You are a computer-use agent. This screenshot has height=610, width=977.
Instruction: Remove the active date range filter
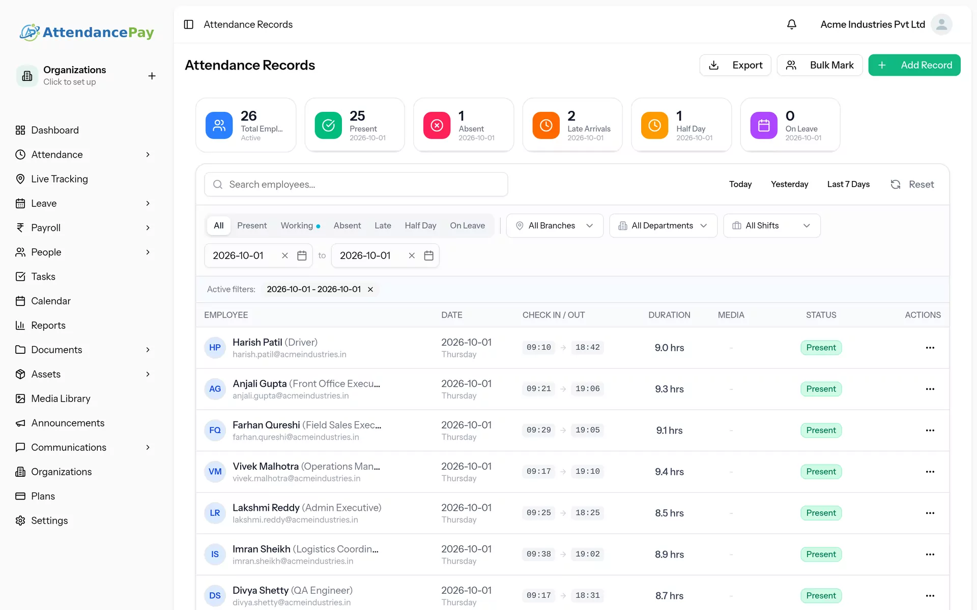pyautogui.click(x=370, y=289)
